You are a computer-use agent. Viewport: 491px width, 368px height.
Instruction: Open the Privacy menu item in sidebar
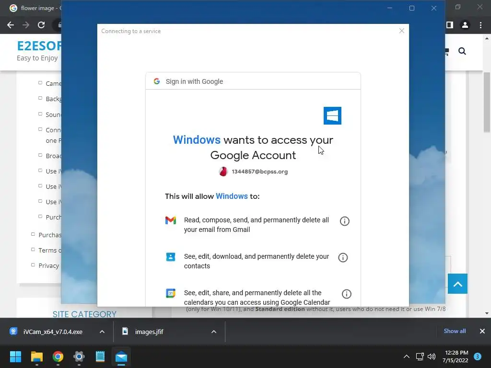[48, 265]
